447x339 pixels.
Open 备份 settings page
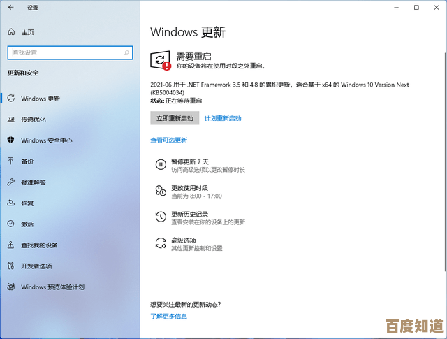[x=27, y=161]
